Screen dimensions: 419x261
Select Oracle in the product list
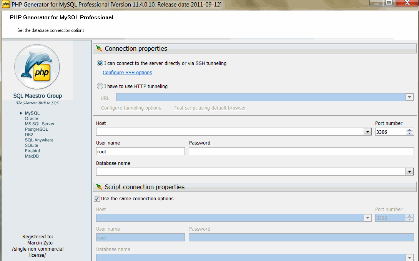coord(31,119)
